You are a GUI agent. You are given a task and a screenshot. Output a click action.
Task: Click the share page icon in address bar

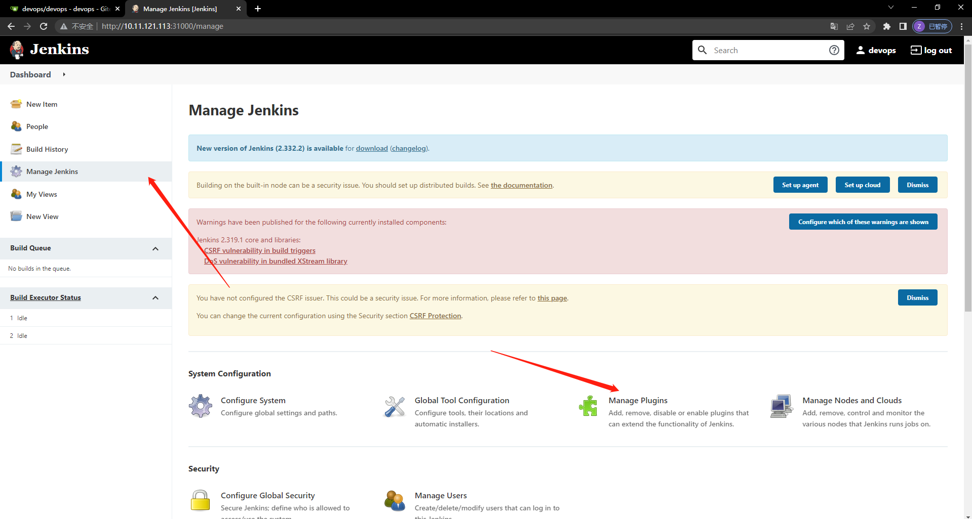click(x=850, y=26)
